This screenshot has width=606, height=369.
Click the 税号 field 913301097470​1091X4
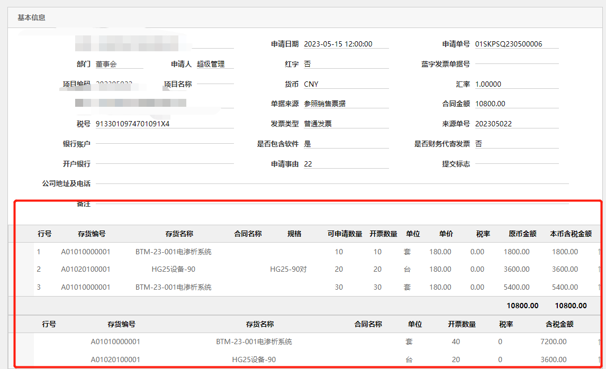pyautogui.click(x=164, y=124)
